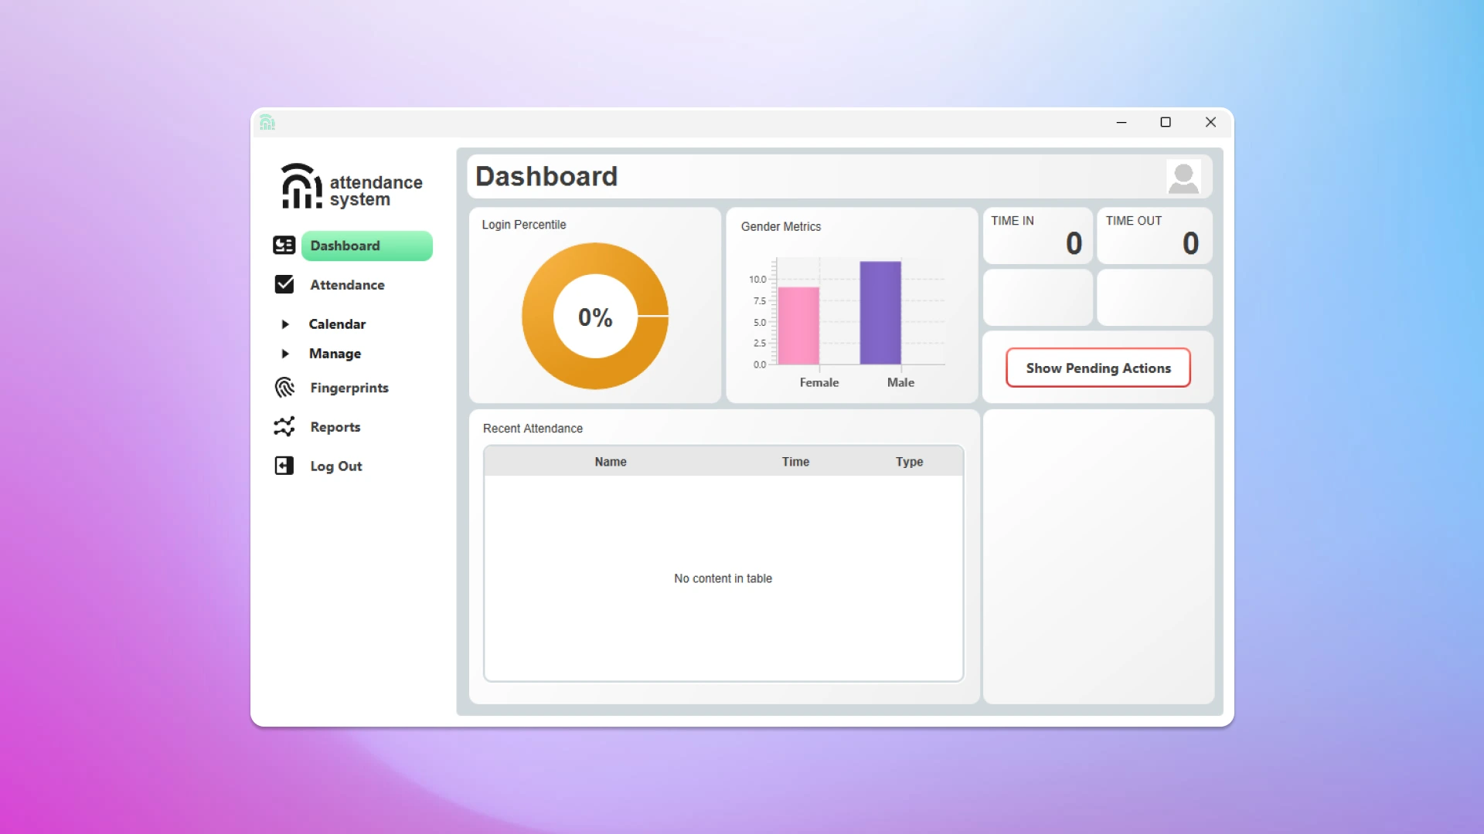
Task: Click the Fingerprints swirl icon
Action: pos(284,388)
